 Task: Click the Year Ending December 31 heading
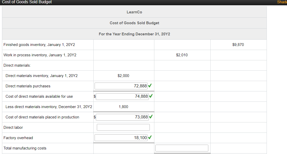click(x=134, y=34)
